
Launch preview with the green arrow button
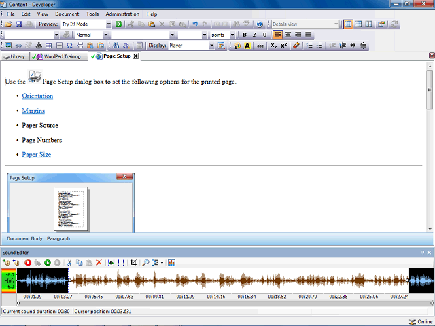[x=118, y=24]
